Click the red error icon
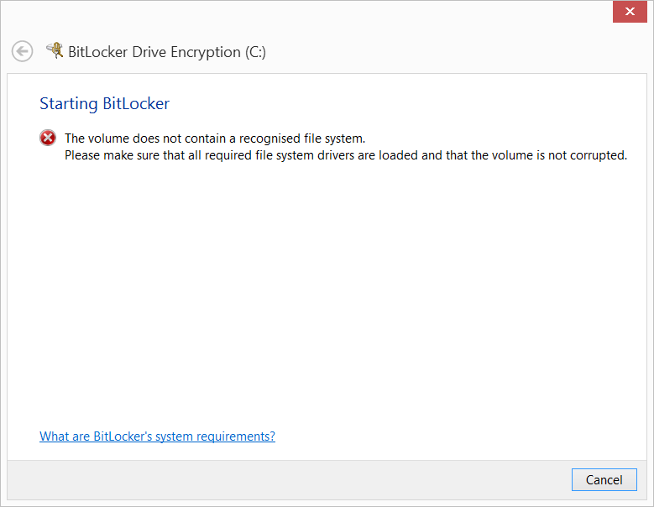 click(48, 139)
